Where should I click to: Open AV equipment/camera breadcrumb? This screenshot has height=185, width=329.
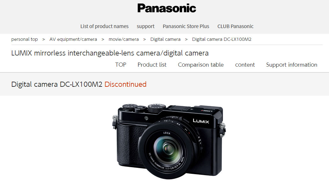[73, 39]
